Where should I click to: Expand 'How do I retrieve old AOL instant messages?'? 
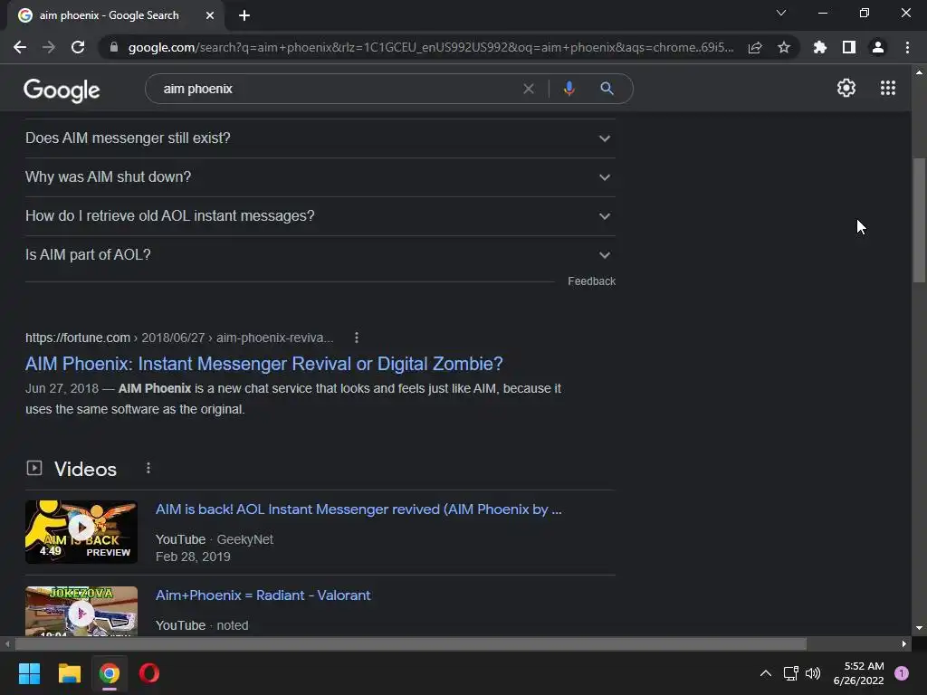(320, 216)
